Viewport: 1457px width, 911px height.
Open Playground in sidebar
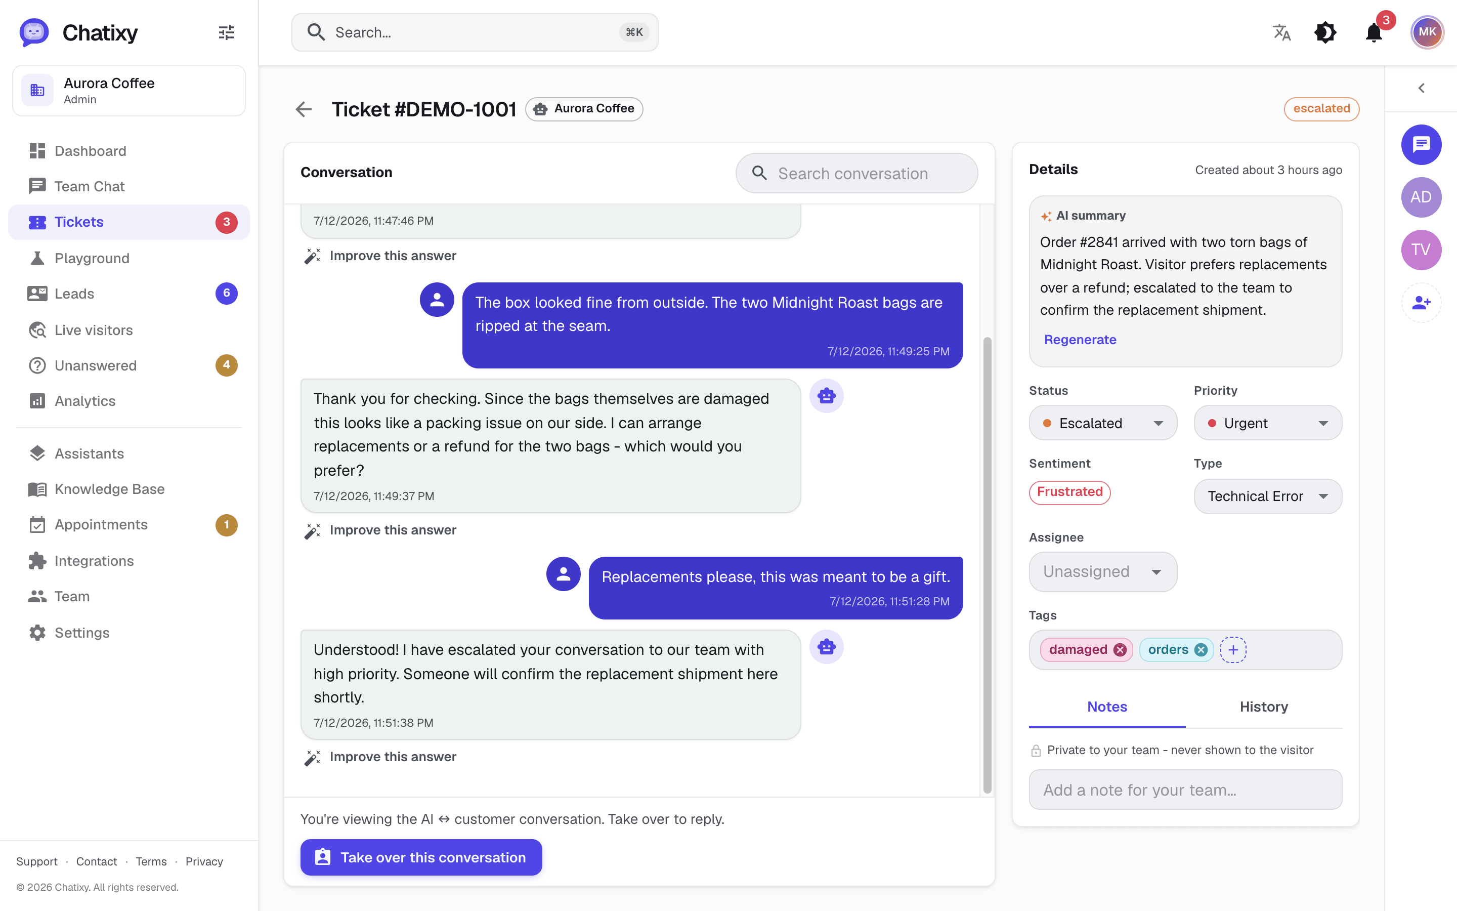[x=129, y=258]
